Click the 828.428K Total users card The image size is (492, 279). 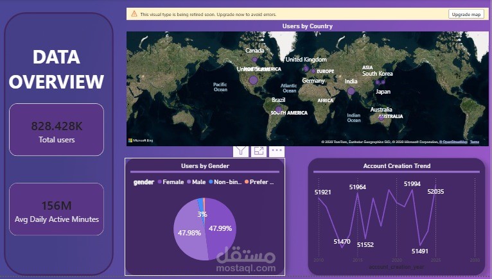pyautogui.click(x=57, y=130)
